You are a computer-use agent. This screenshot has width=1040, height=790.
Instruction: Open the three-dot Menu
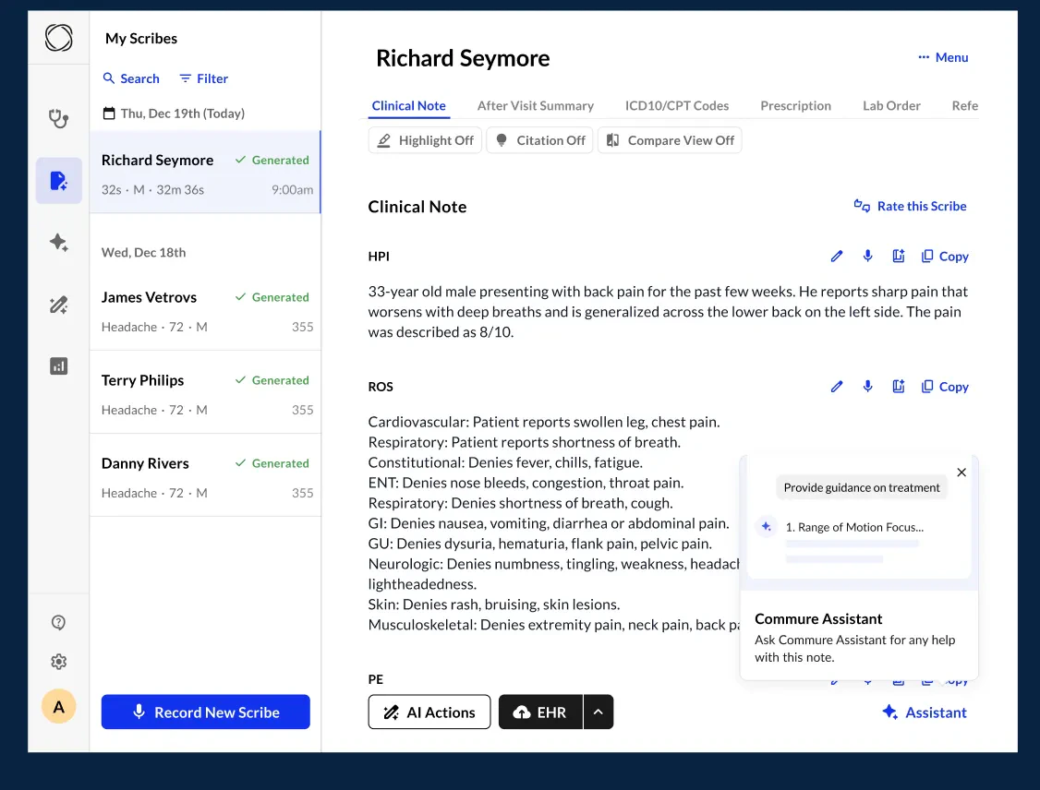[x=943, y=57]
